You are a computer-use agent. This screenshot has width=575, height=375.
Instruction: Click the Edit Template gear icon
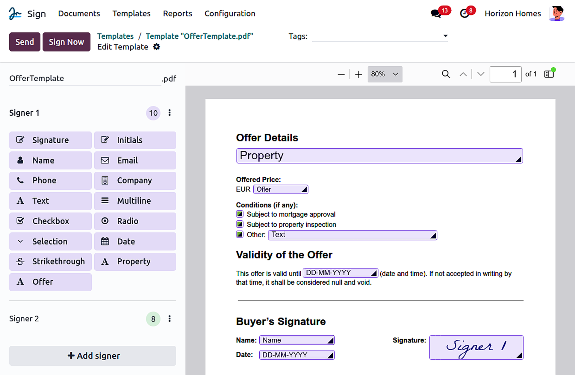pyautogui.click(x=157, y=47)
